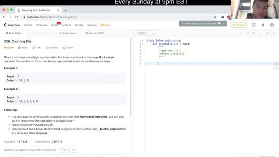The width and height of the screenshot is (279, 157).
Task: Go to the Contest page
Action: point(66,25)
